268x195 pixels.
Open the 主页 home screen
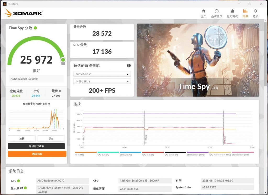(x=204, y=13)
